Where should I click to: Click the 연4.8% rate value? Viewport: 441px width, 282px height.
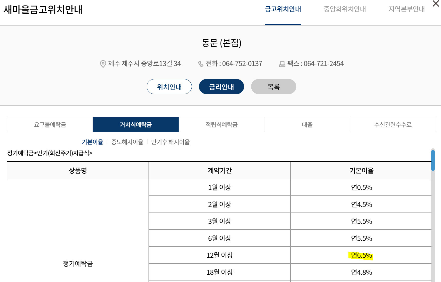click(x=361, y=272)
